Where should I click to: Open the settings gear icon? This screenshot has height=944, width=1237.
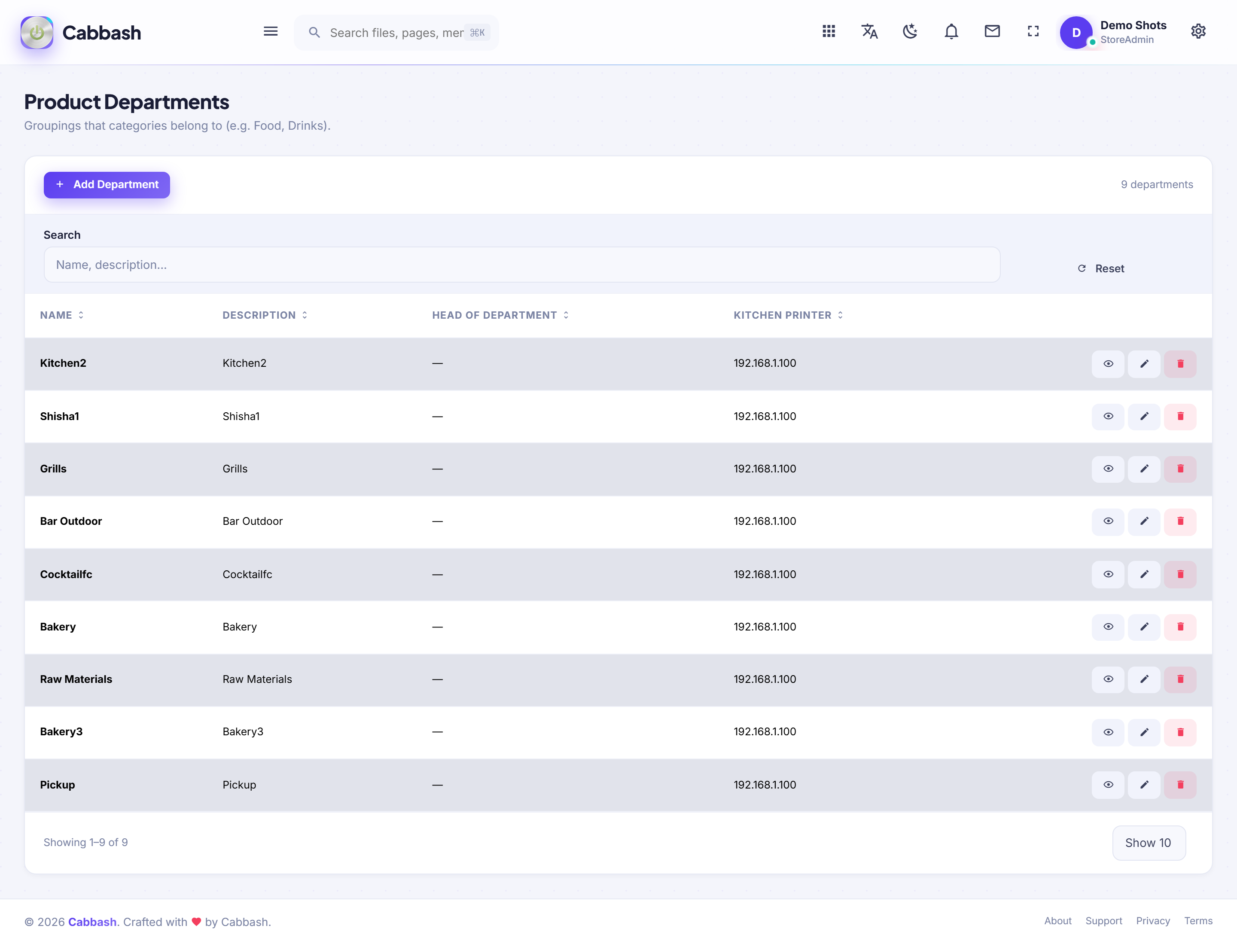(1198, 31)
